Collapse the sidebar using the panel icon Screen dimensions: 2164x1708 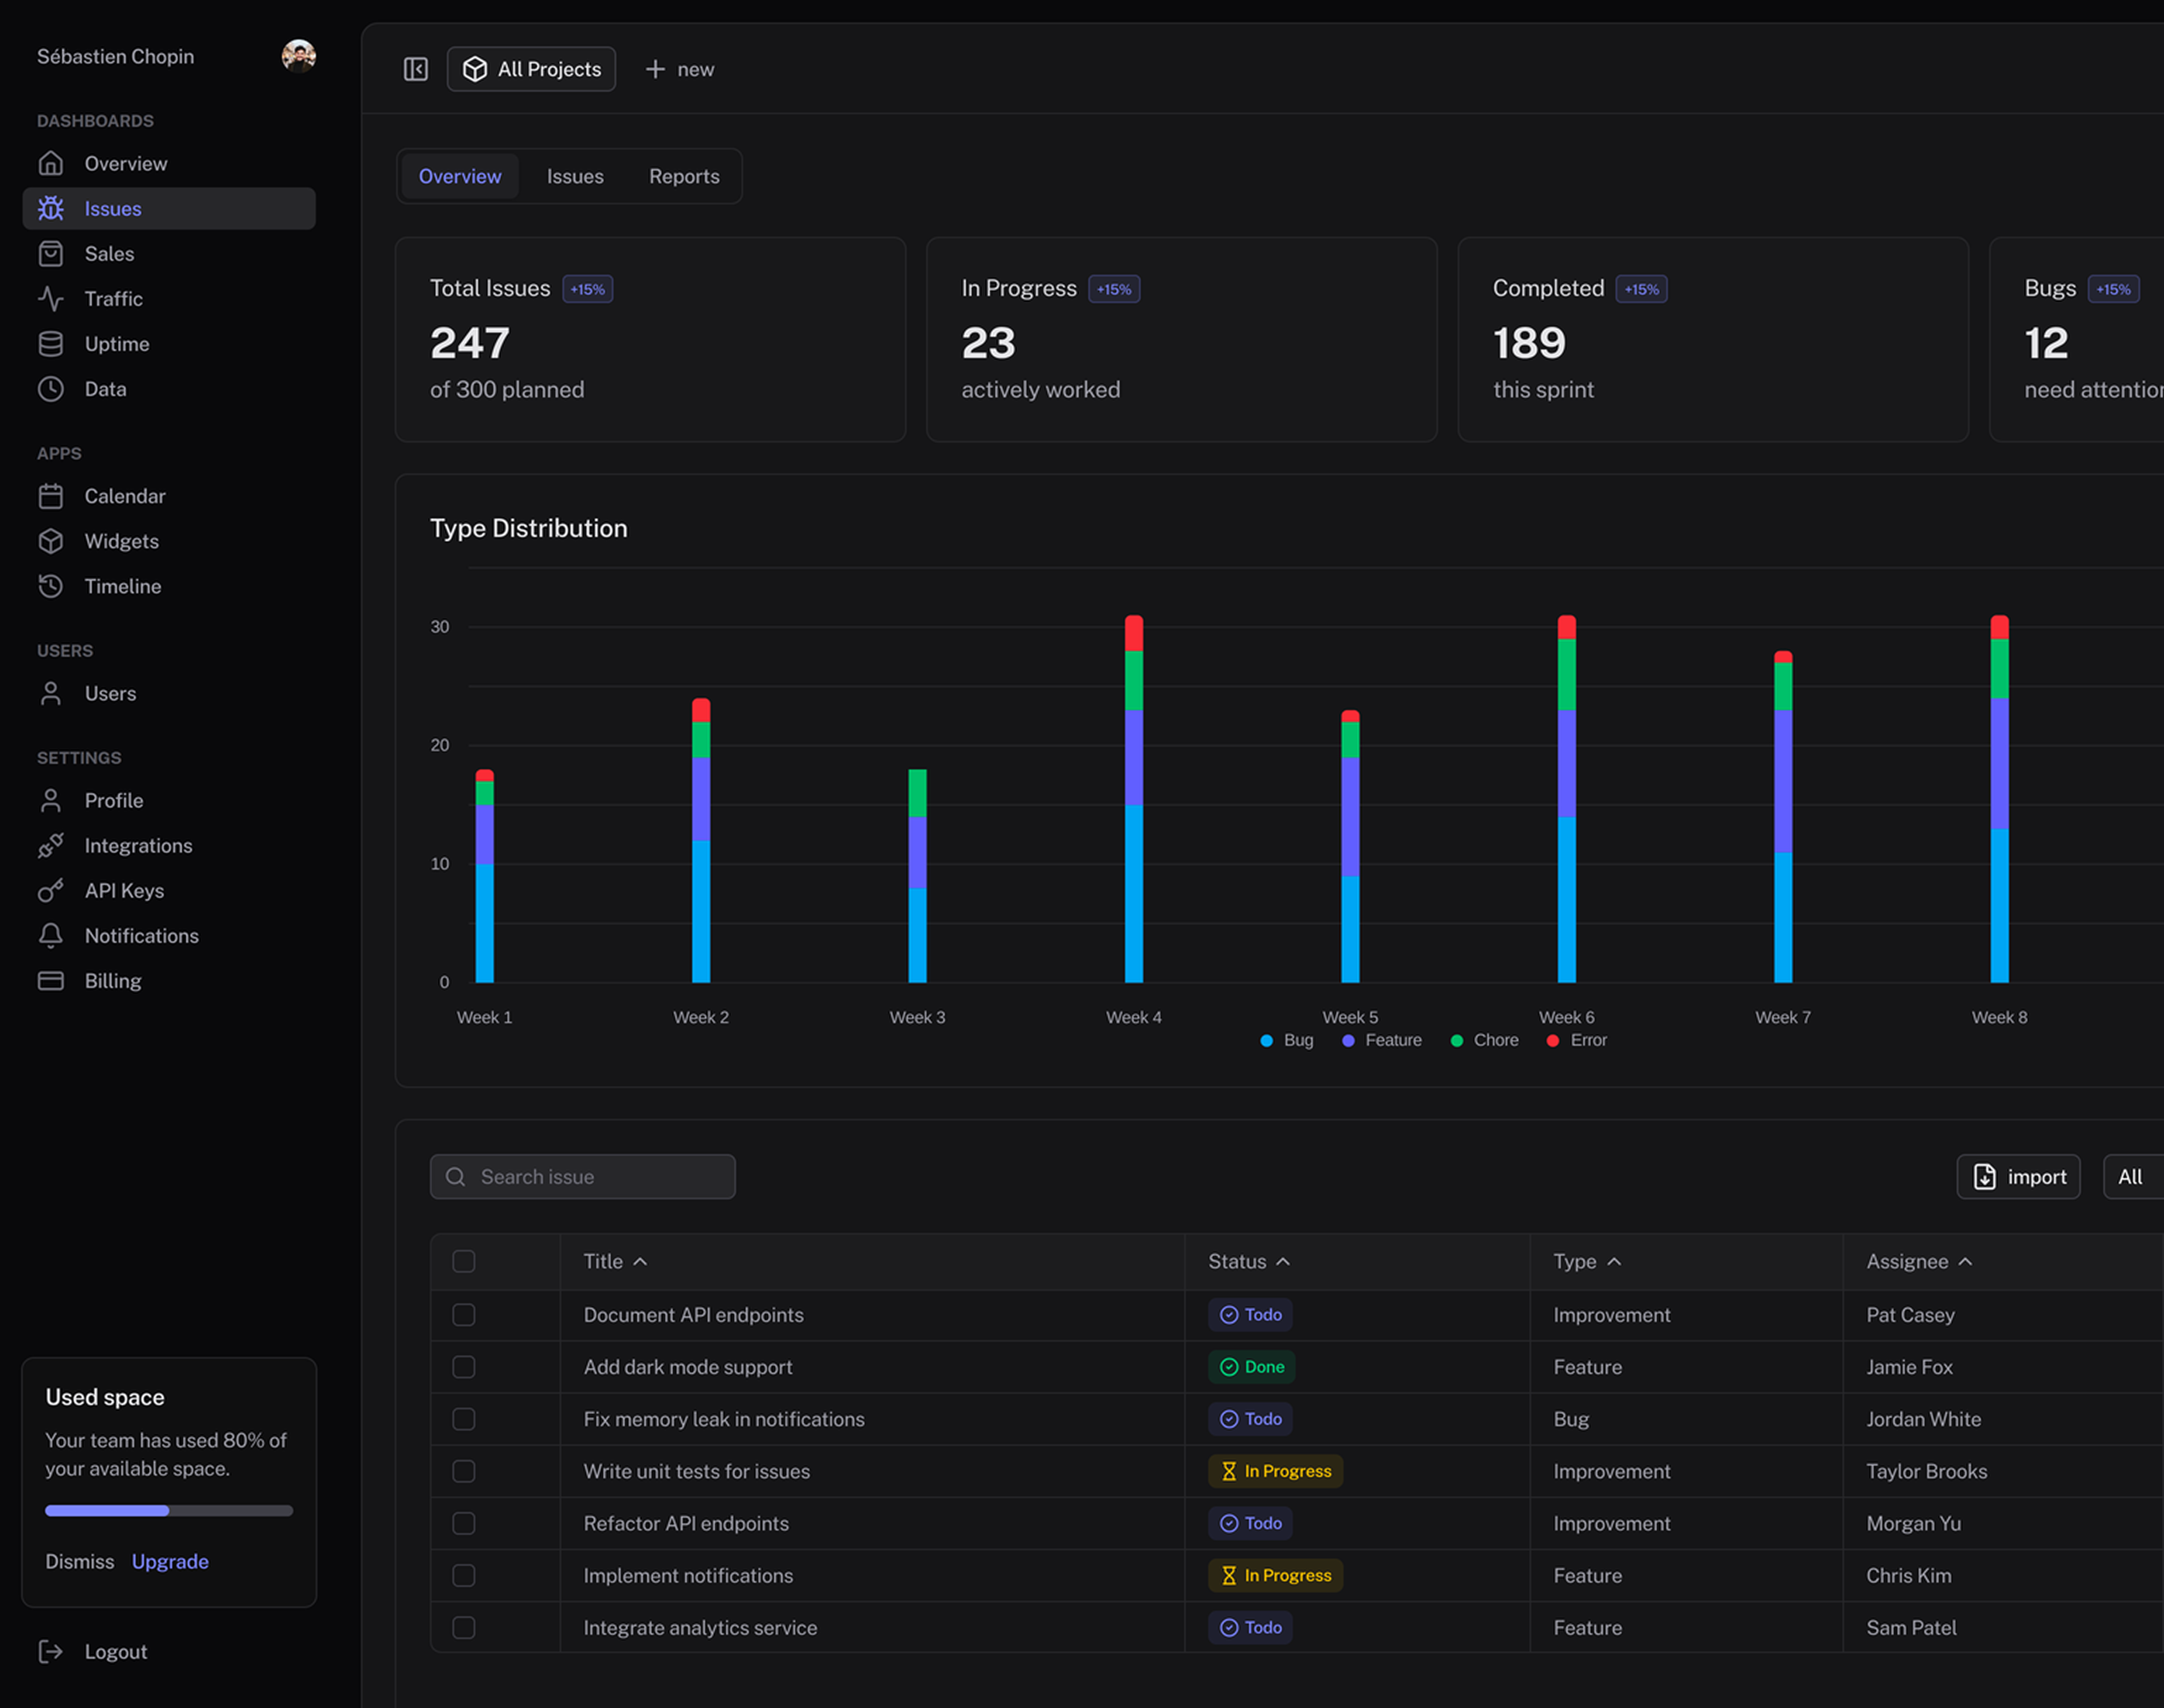coord(415,69)
